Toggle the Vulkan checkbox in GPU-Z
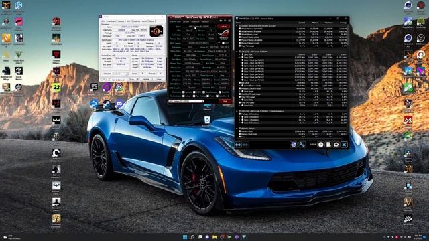This screenshot has height=241, width=429. tap(183, 96)
